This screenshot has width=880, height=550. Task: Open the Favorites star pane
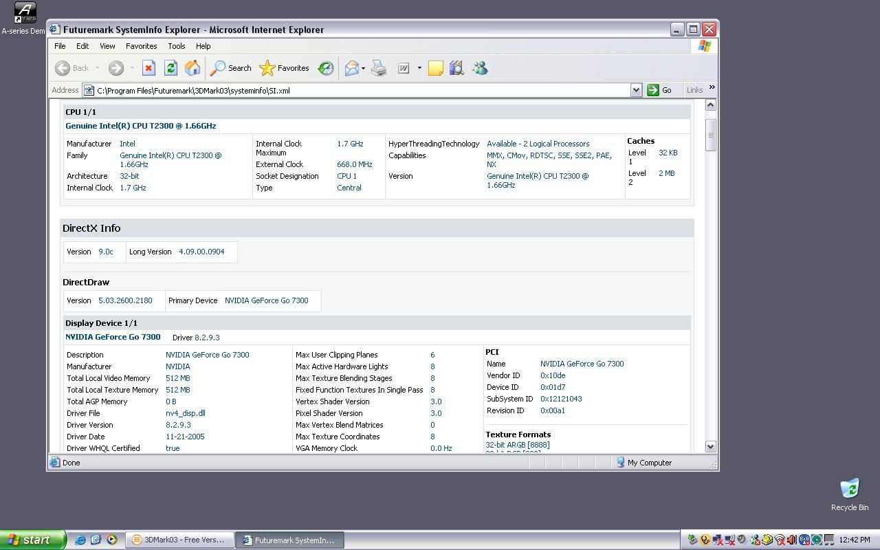(284, 68)
